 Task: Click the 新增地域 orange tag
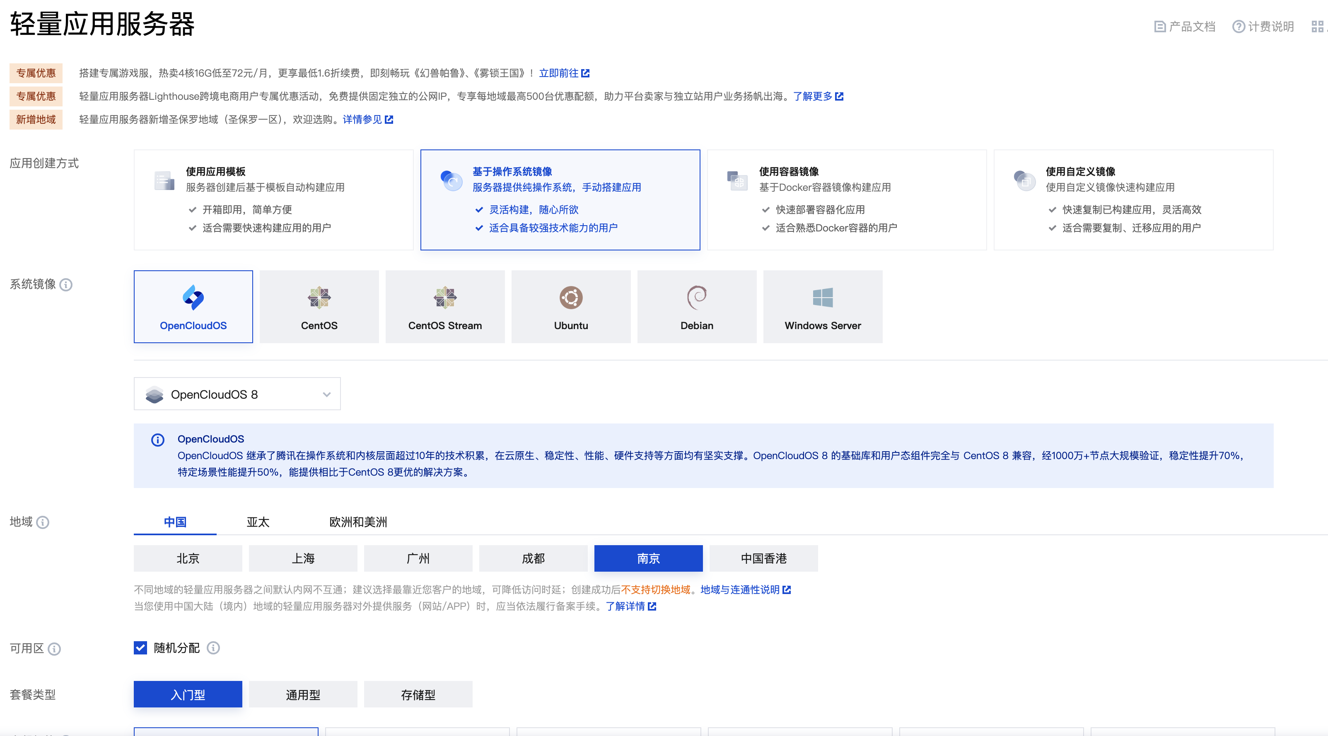36,120
